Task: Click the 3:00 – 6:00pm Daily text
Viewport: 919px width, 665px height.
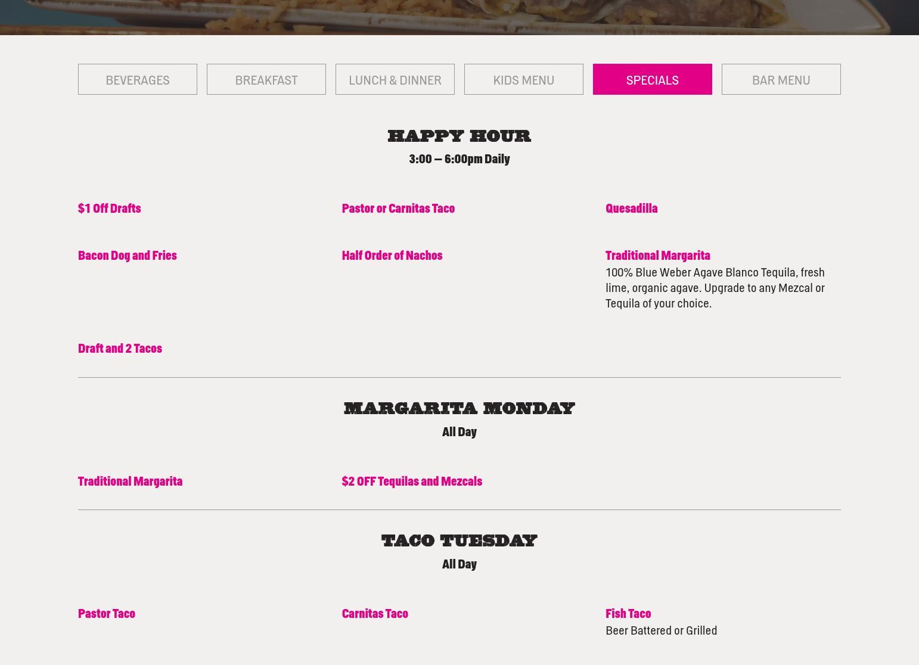Action: tap(459, 159)
